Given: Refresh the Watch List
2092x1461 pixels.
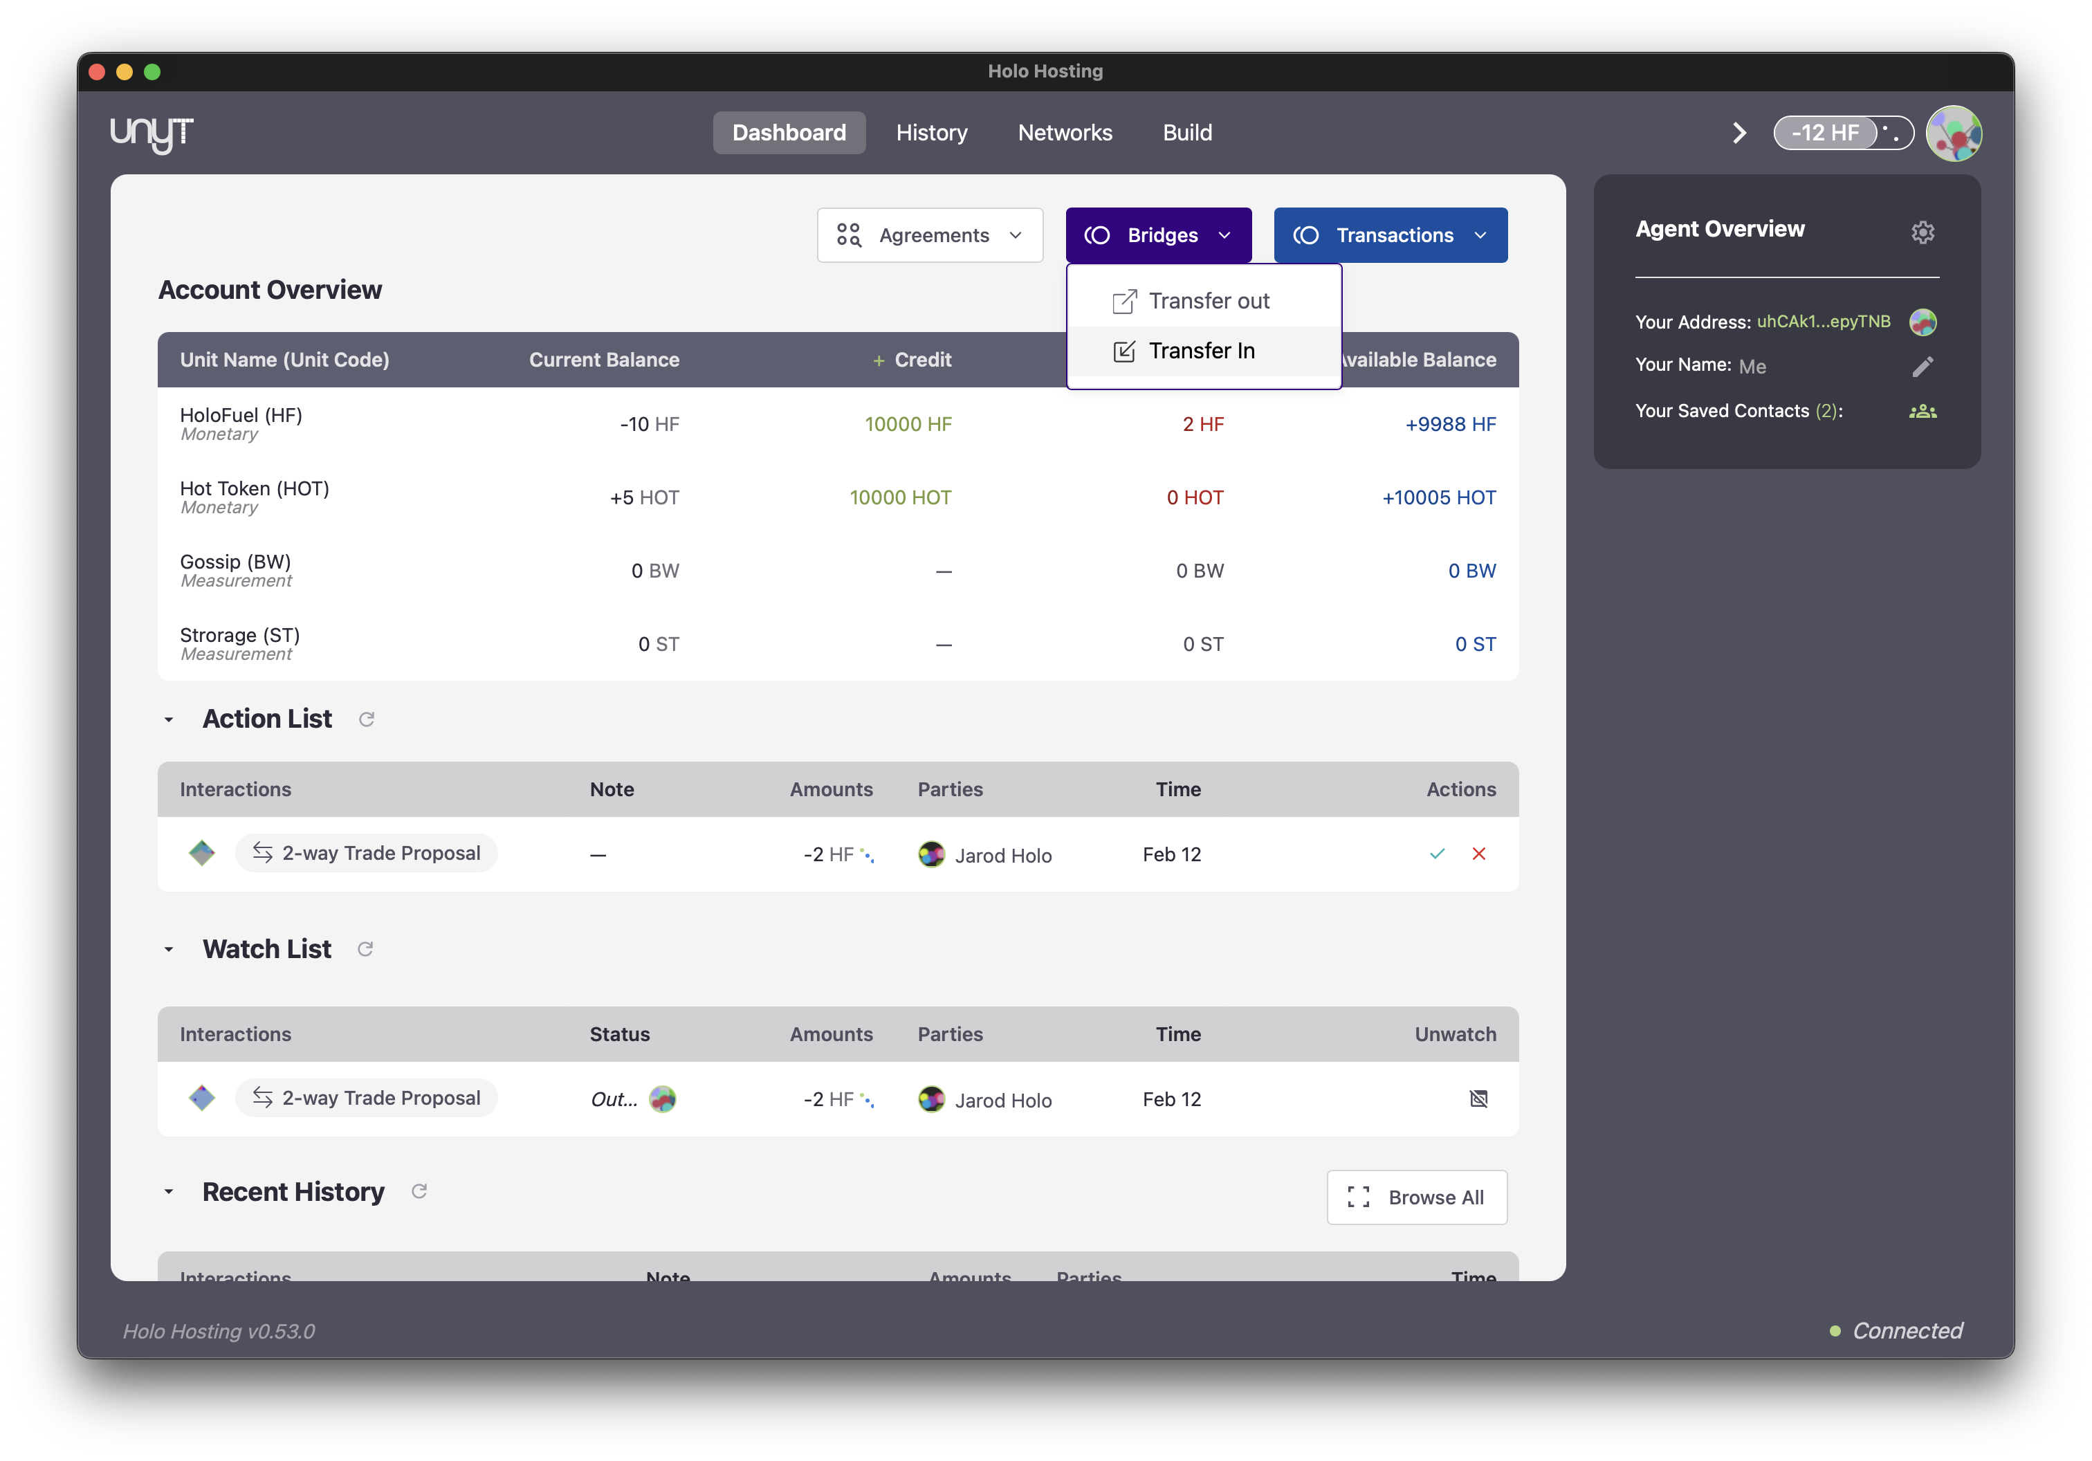Looking at the screenshot, I should coord(365,949).
